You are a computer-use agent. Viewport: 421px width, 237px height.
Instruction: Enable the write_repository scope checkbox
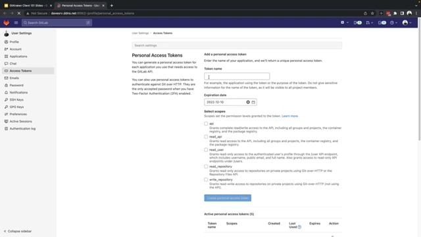(206, 180)
